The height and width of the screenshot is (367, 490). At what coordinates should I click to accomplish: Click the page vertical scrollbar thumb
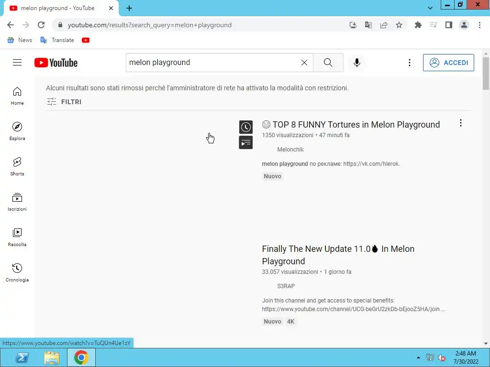tap(486, 74)
